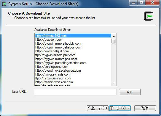Select http://www.netgull.com mirror
Viewport: 161px width, 116px height.
73,51
